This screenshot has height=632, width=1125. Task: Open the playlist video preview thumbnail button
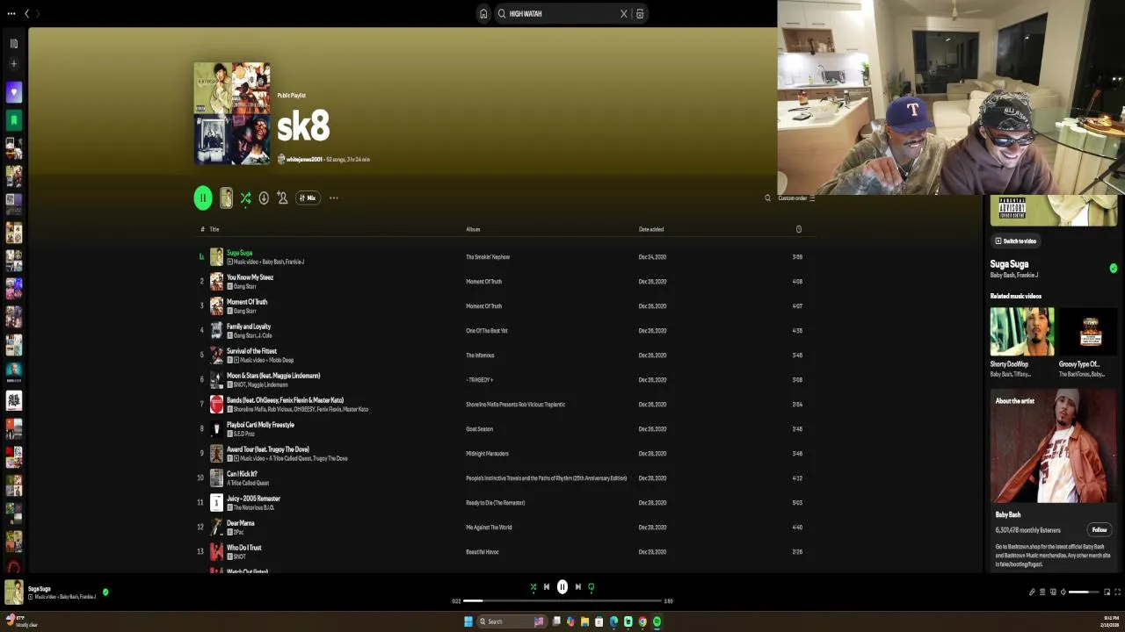(x=226, y=197)
